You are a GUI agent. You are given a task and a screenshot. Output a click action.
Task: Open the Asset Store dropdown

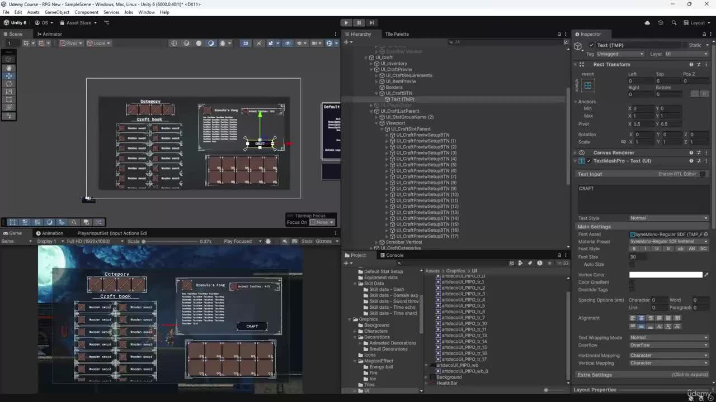pyautogui.click(x=78, y=23)
